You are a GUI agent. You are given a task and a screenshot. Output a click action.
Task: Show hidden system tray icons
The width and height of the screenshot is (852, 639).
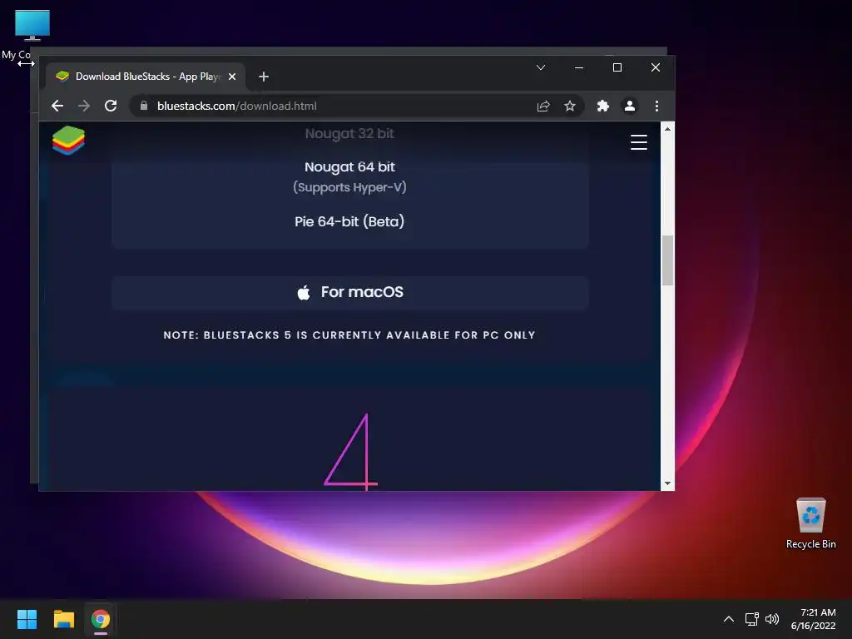point(729,619)
